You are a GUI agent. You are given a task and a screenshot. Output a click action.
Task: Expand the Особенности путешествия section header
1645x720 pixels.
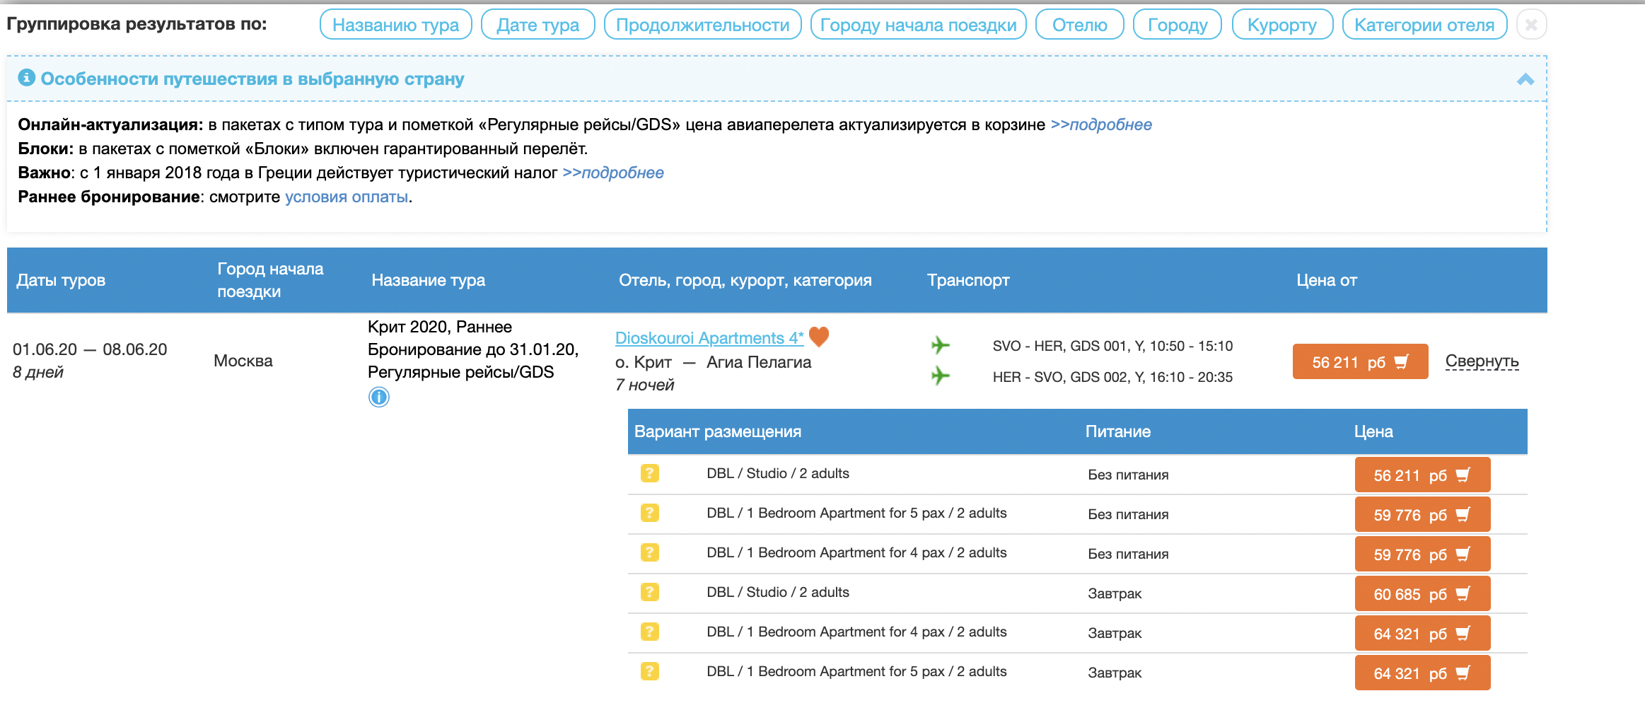(x=252, y=79)
